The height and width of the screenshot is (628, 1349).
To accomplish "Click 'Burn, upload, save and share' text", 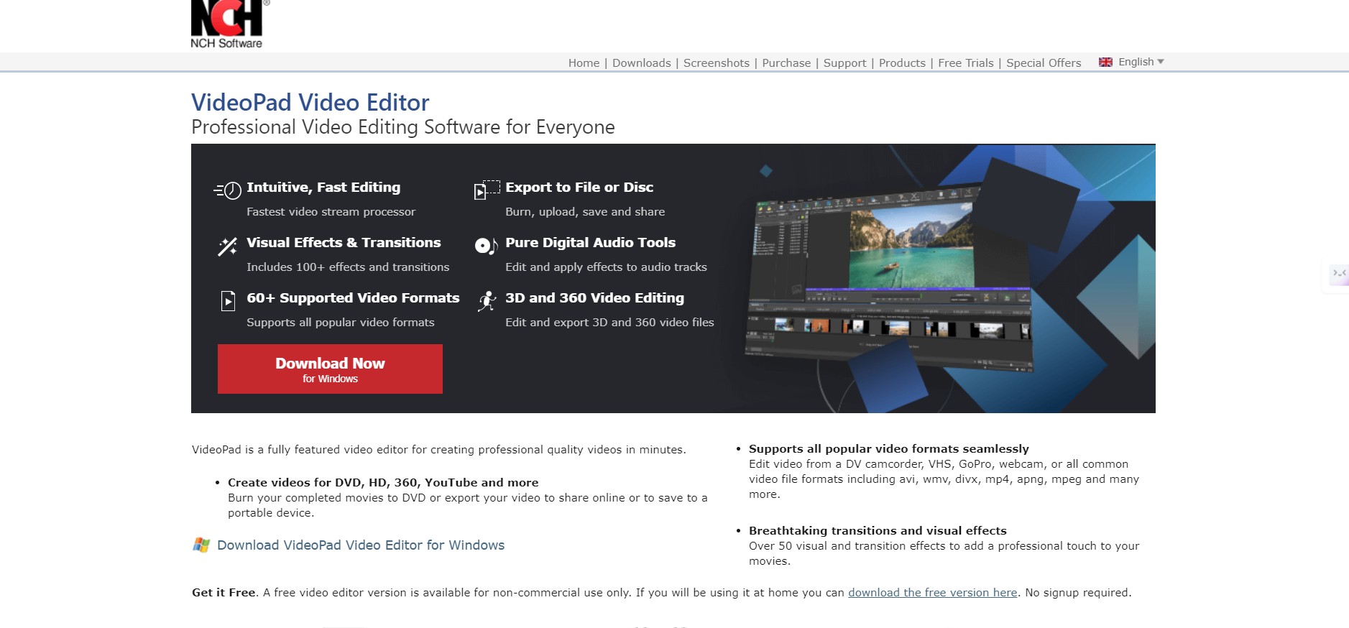I will click(x=585, y=212).
